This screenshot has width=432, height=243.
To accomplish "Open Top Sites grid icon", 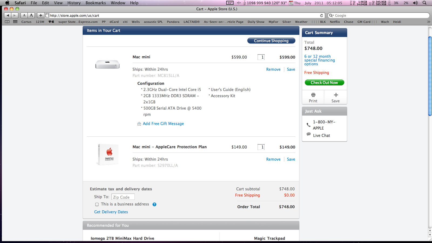I will [15, 22].
